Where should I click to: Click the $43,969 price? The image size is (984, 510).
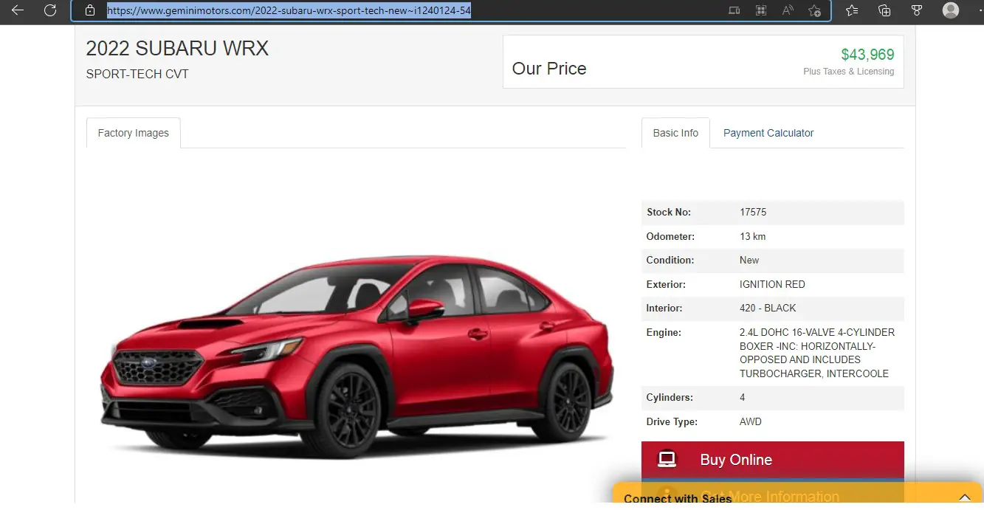867,55
